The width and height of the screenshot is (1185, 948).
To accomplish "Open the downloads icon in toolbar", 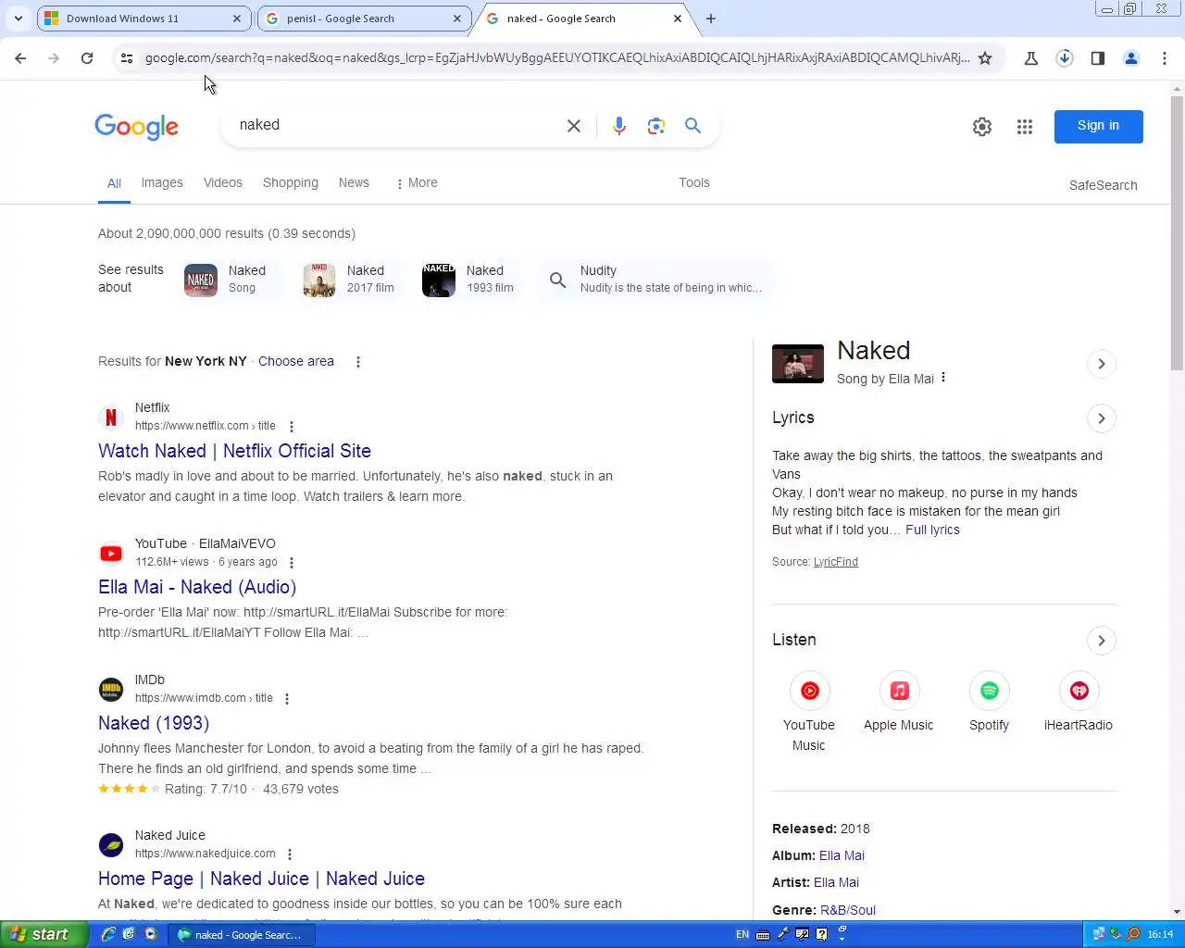I will (1065, 58).
